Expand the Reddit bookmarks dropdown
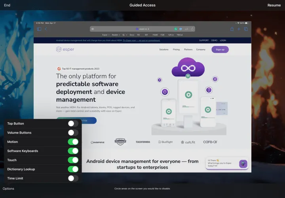 click(x=116, y=35)
